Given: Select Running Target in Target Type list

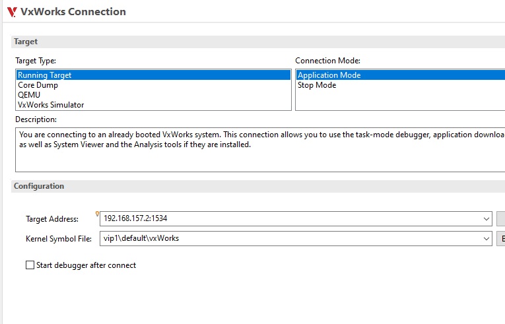Looking at the screenshot, I should [x=153, y=75].
